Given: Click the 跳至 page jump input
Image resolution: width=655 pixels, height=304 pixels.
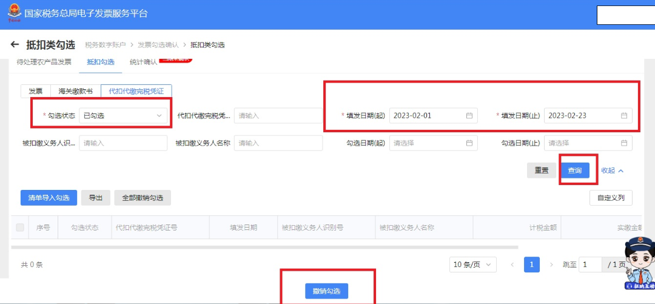Looking at the screenshot, I should coord(590,265).
